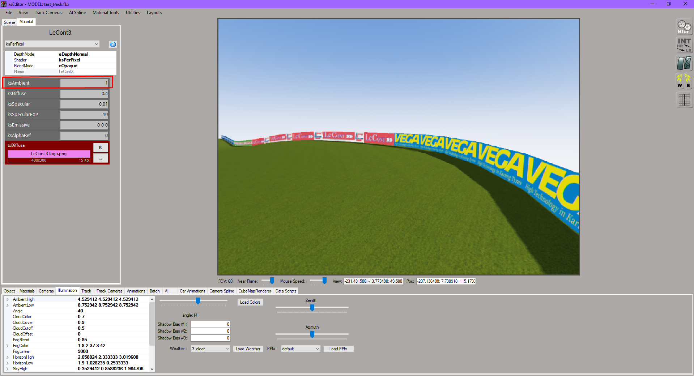Image resolution: width=694 pixels, height=376 pixels.
Task: Click the windshield glass icon
Action: [x=684, y=63]
